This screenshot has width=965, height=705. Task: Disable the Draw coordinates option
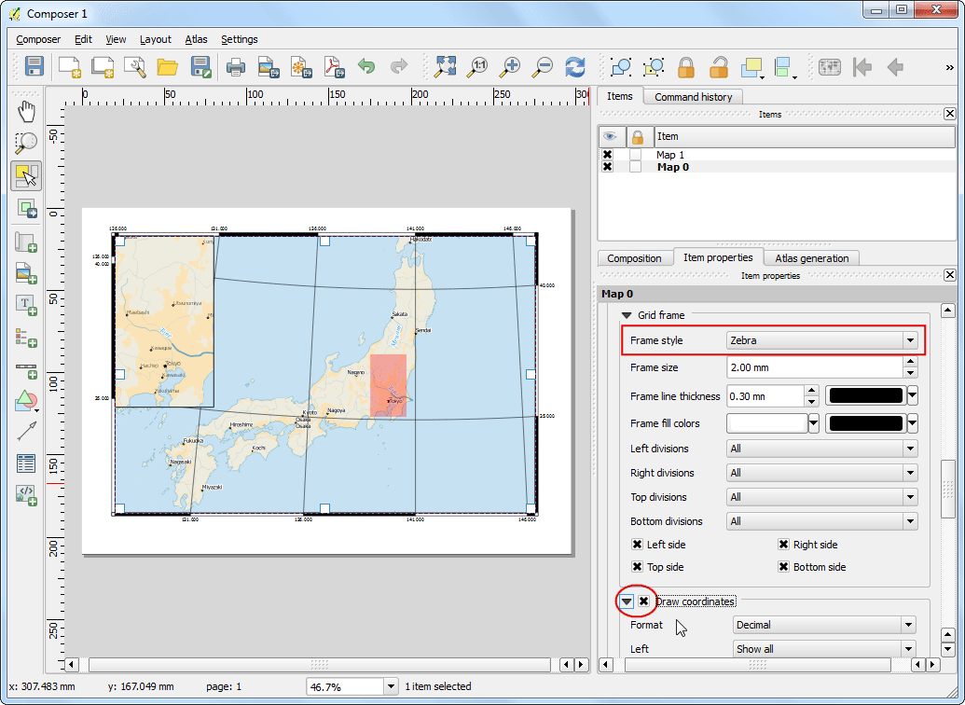(x=643, y=601)
